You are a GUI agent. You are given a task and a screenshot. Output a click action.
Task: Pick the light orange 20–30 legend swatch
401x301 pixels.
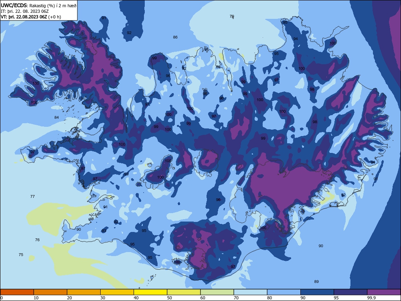84,292
